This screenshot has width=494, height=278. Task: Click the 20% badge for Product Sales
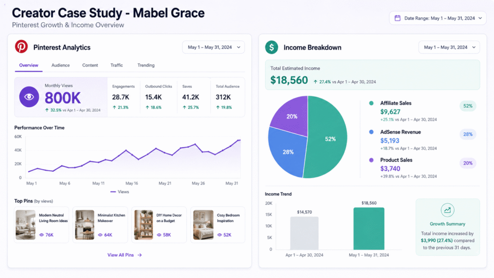468,163
